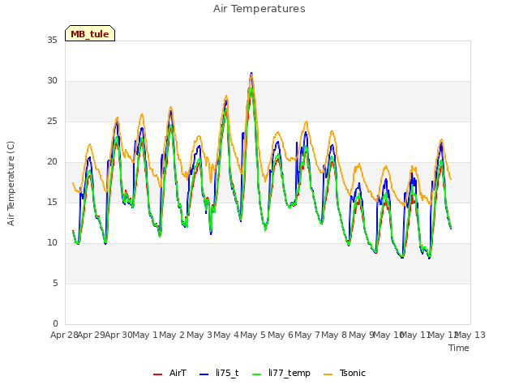Click the Air Temperature (C) axis title
Screen dimensions: 519x389
click(11, 184)
